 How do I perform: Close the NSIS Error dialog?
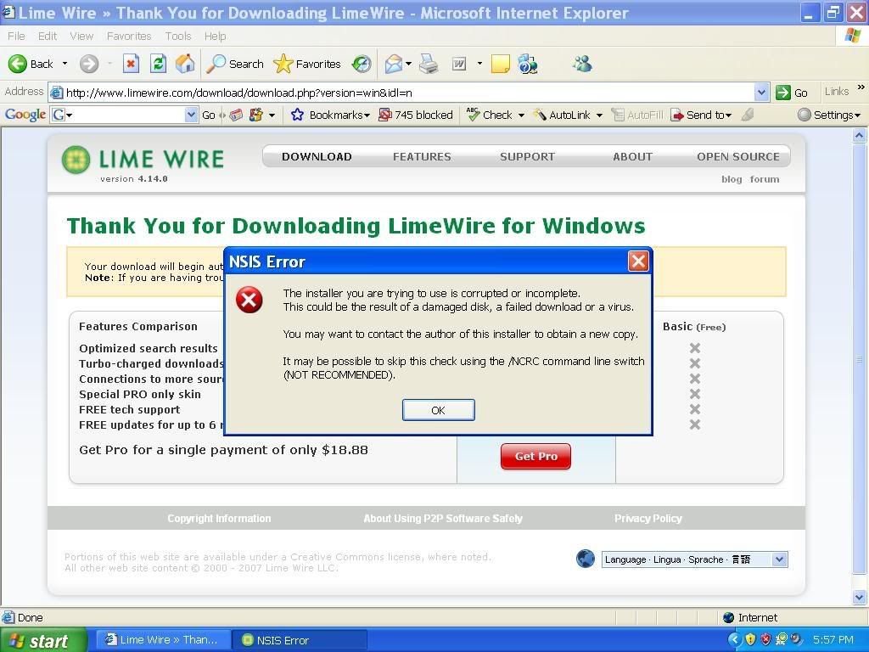pyautogui.click(x=638, y=261)
